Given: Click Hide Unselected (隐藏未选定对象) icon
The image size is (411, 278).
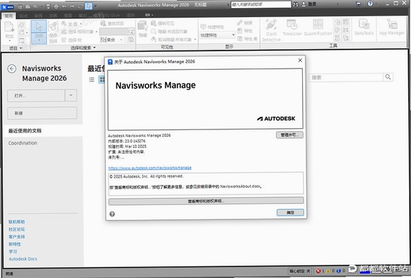Looking at the screenshot, I should coord(153,31).
